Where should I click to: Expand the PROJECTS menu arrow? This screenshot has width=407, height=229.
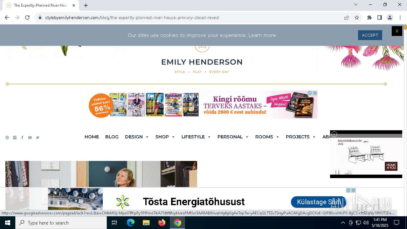pyautogui.click(x=314, y=137)
